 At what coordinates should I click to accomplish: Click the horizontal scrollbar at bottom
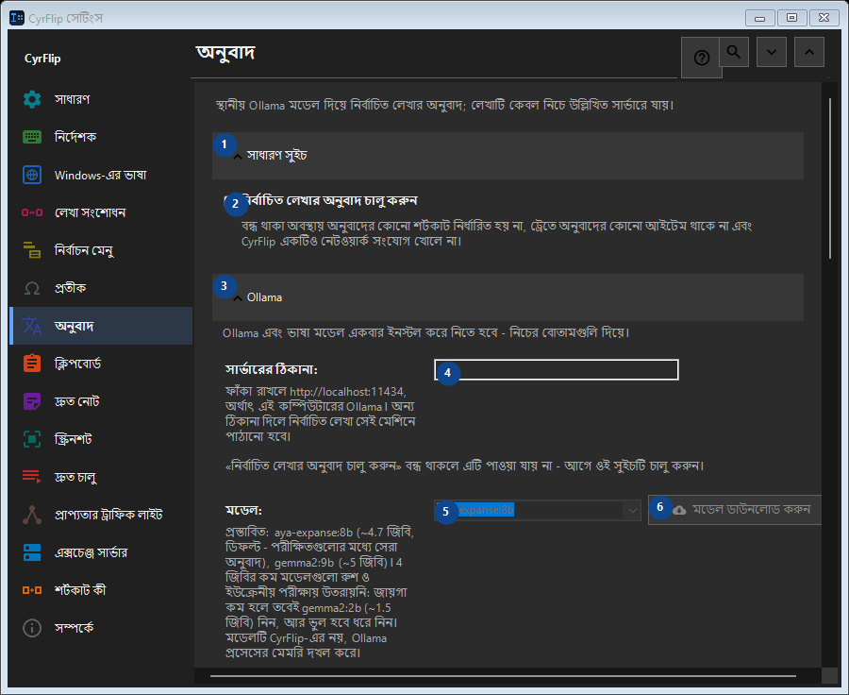pyautogui.click(x=503, y=676)
